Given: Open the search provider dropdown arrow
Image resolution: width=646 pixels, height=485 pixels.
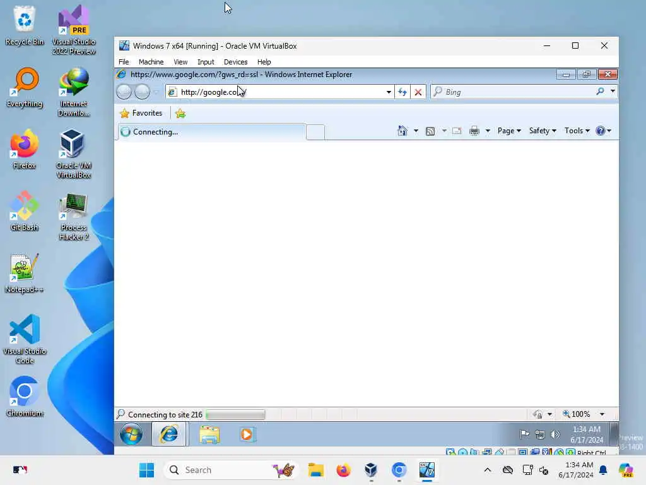Looking at the screenshot, I should (x=613, y=91).
